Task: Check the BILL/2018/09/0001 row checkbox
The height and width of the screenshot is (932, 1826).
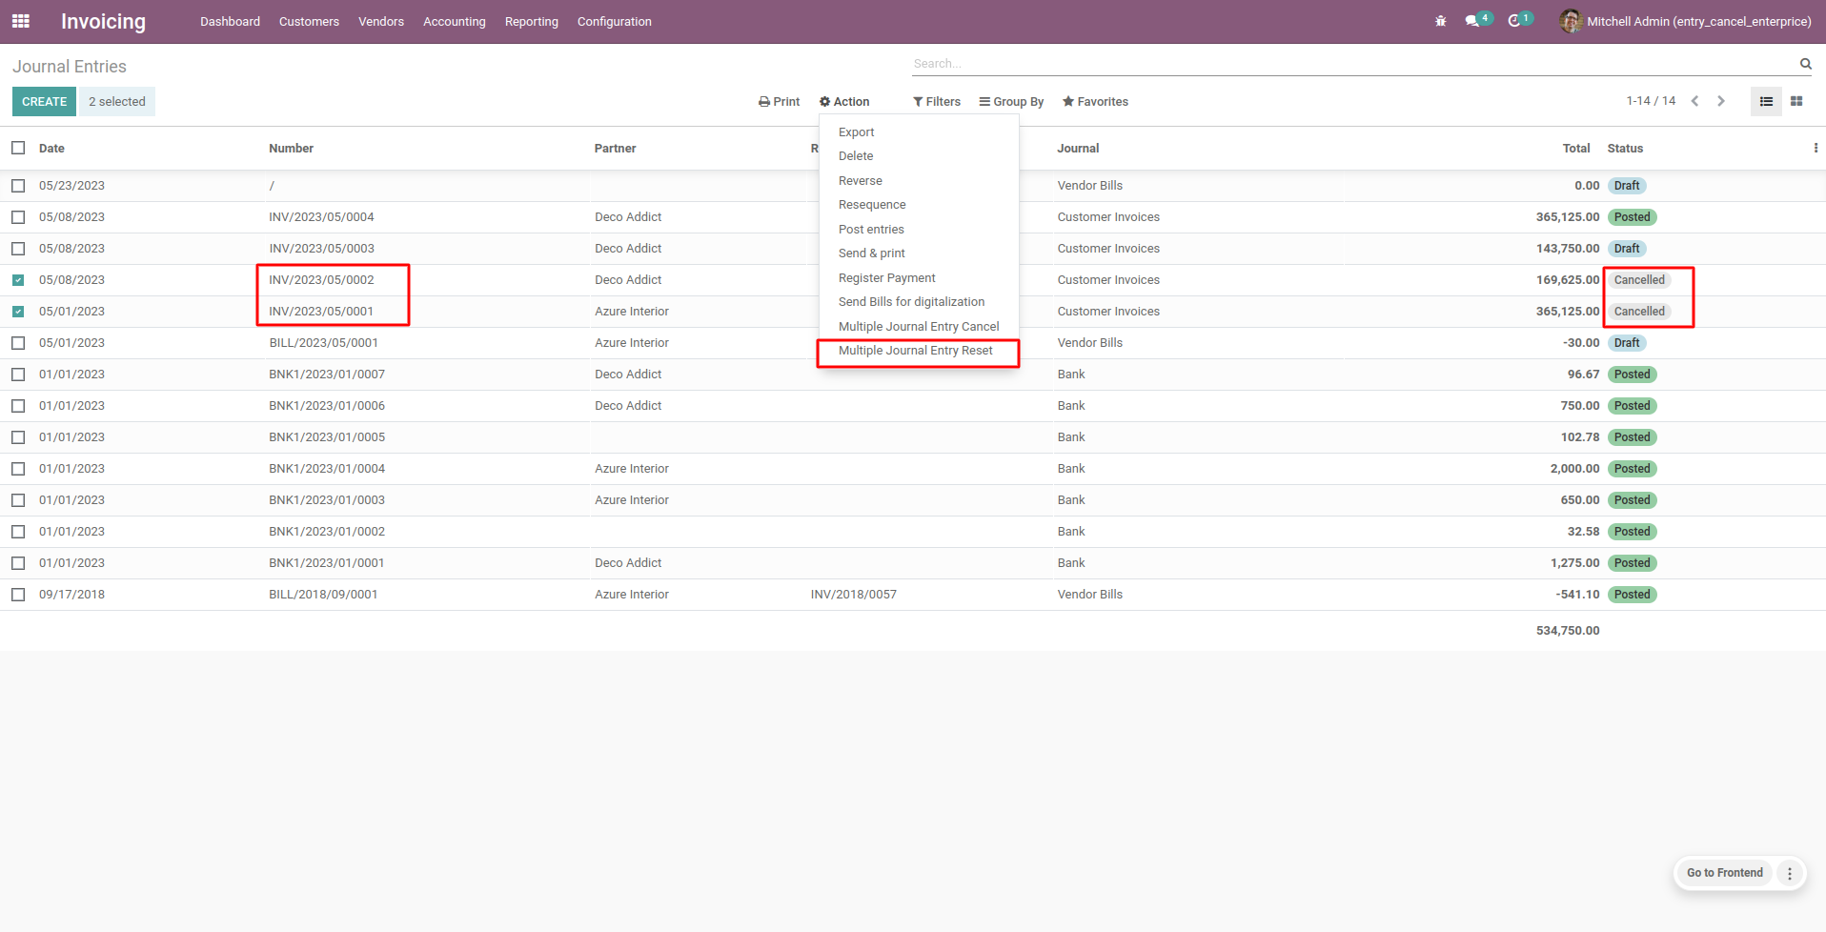Action: click(x=18, y=595)
